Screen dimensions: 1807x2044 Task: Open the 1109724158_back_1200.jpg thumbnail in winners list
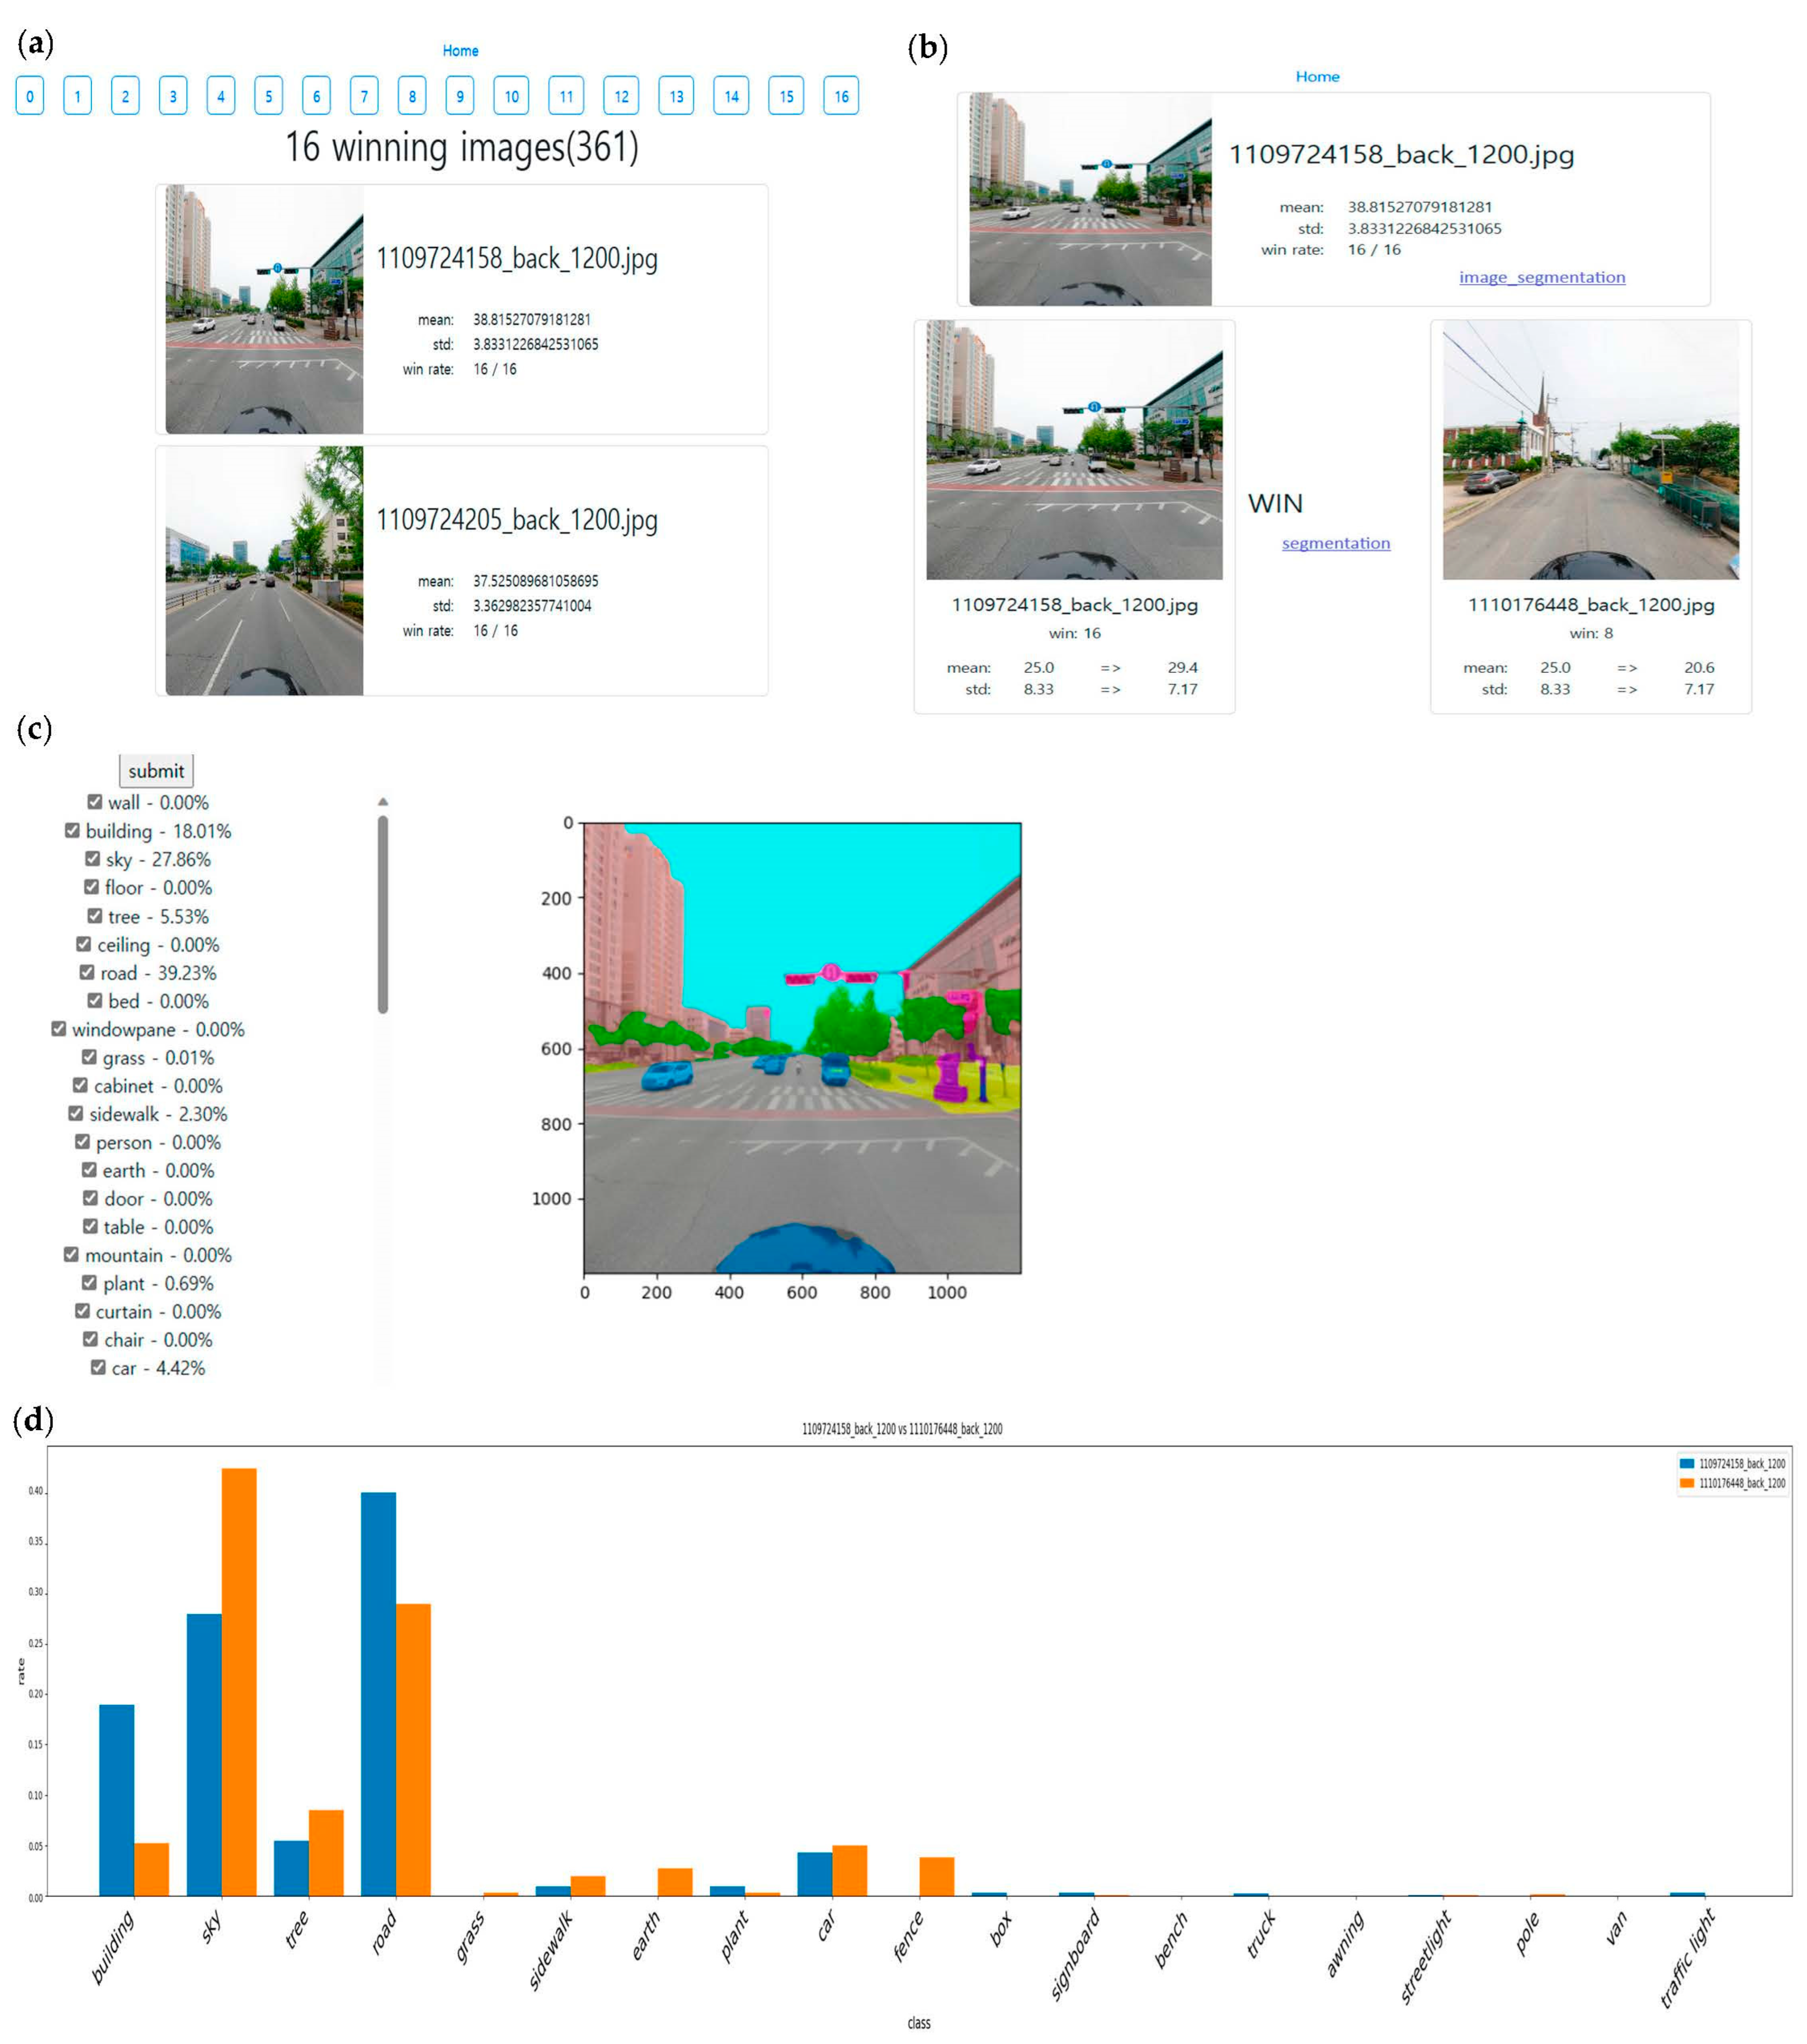click(264, 309)
